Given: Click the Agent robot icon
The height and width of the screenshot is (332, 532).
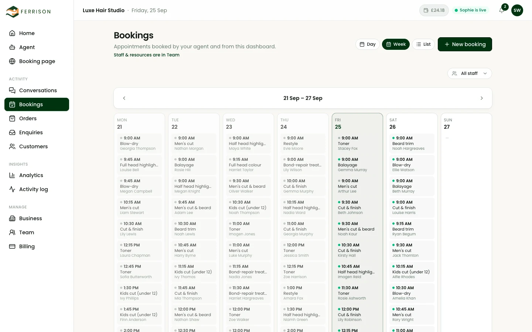Looking at the screenshot, I should 12,47.
